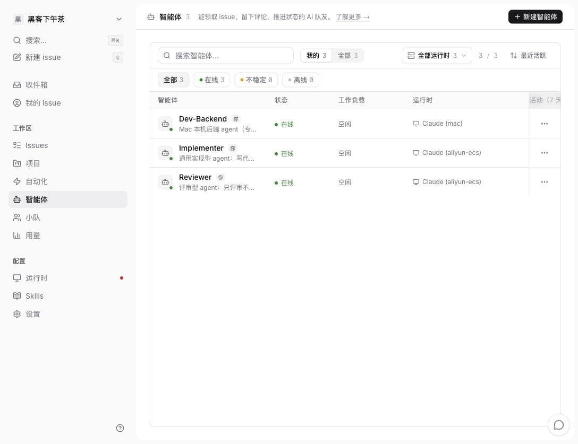The image size is (578, 444).
Task: Click Reviewer's Claude (aliyun-ecs) runtime
Action: pos(447,182)
